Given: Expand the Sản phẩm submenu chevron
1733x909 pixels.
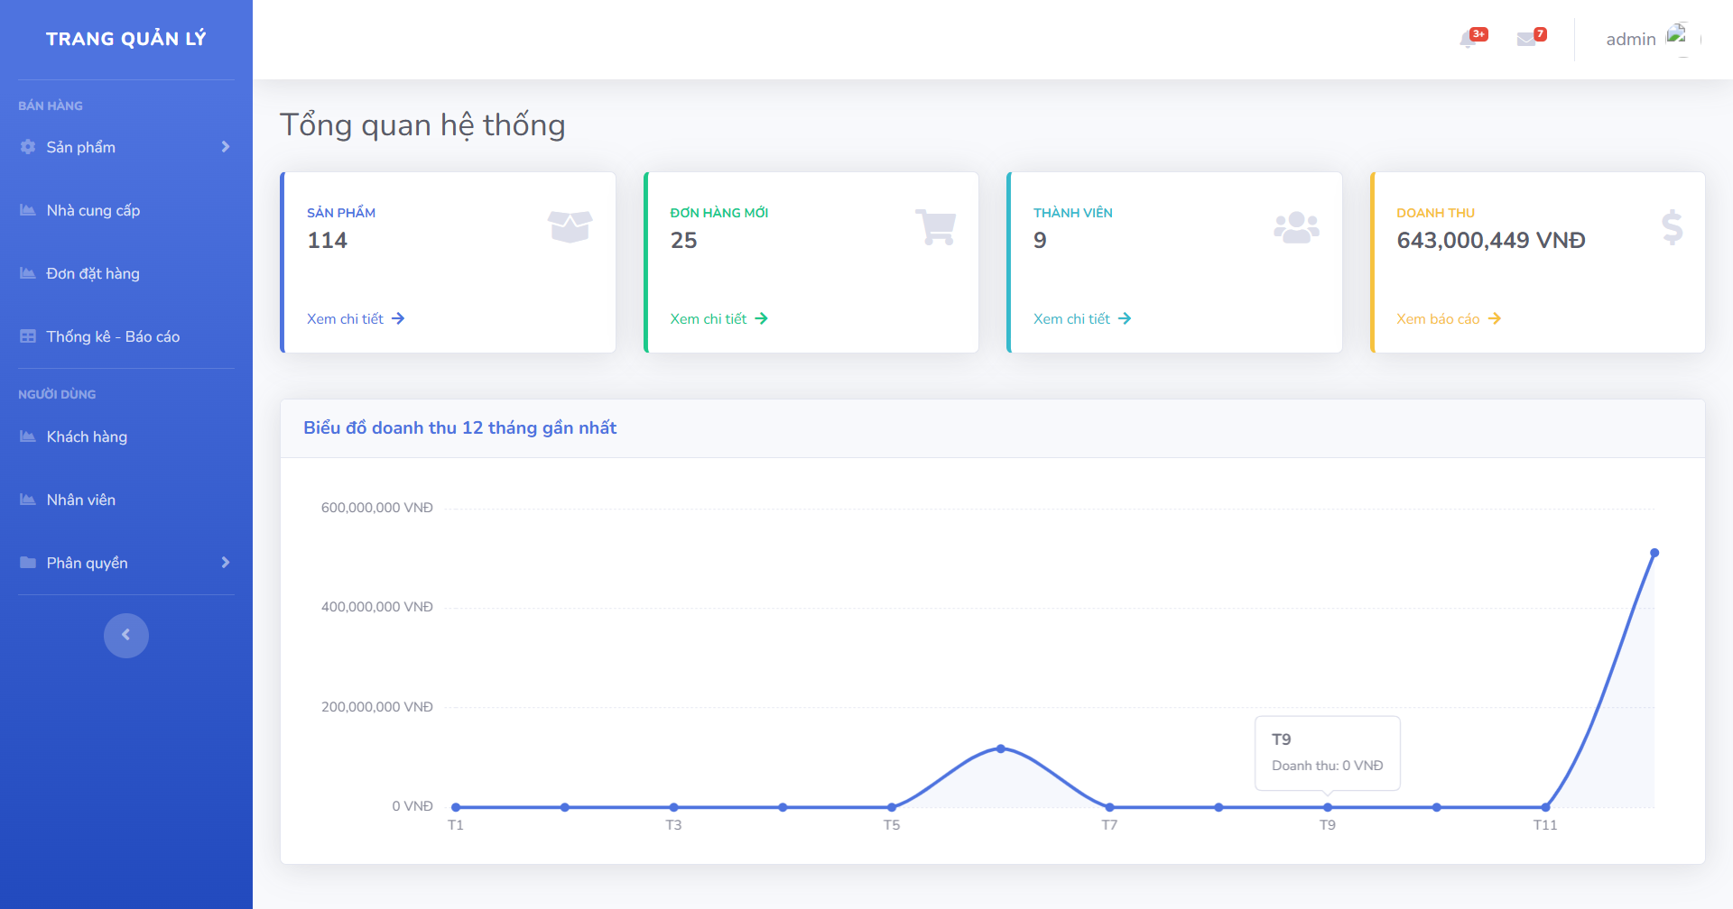Looking at the screenshot, I should (x=225, y=147).
